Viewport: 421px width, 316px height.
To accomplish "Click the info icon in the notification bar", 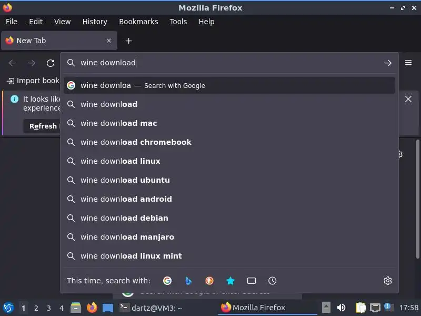I will tap(15, 99).
